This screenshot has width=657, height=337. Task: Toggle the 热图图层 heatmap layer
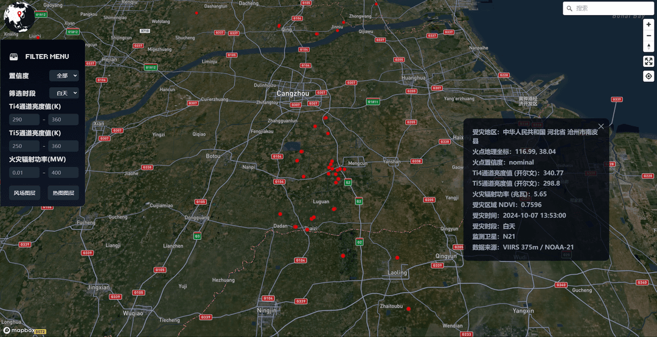tap(63, 192)
